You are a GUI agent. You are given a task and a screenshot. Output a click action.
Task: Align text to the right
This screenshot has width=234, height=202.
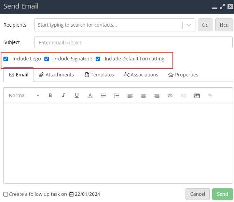[157, 96]
